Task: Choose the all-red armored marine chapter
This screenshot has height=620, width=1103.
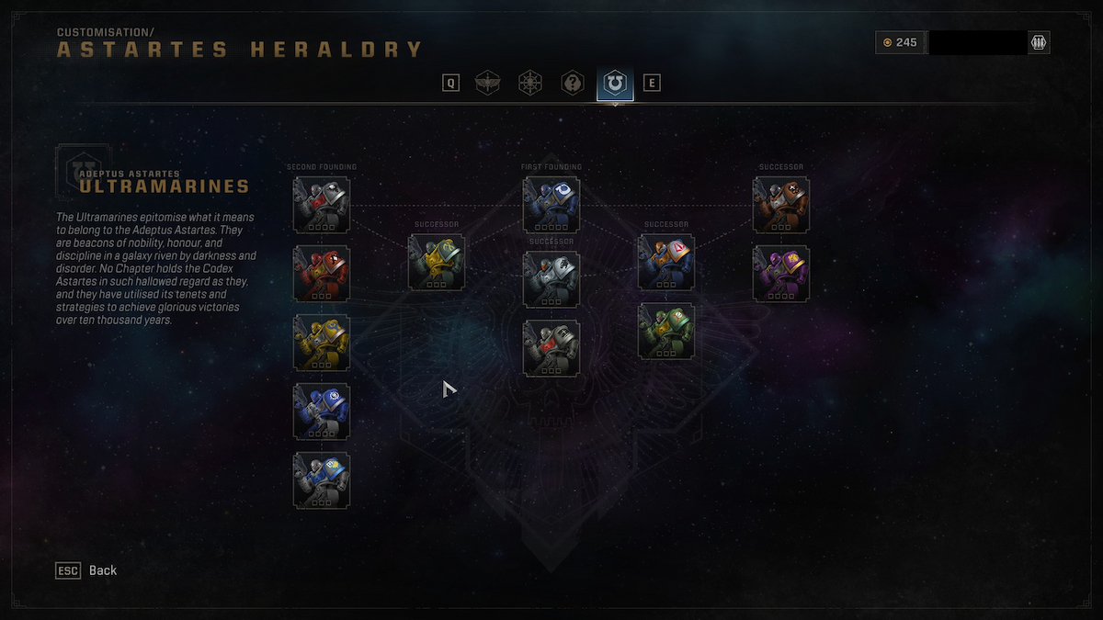Action: click(322, 274)
